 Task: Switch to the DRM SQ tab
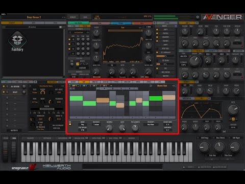click(95, 82)
